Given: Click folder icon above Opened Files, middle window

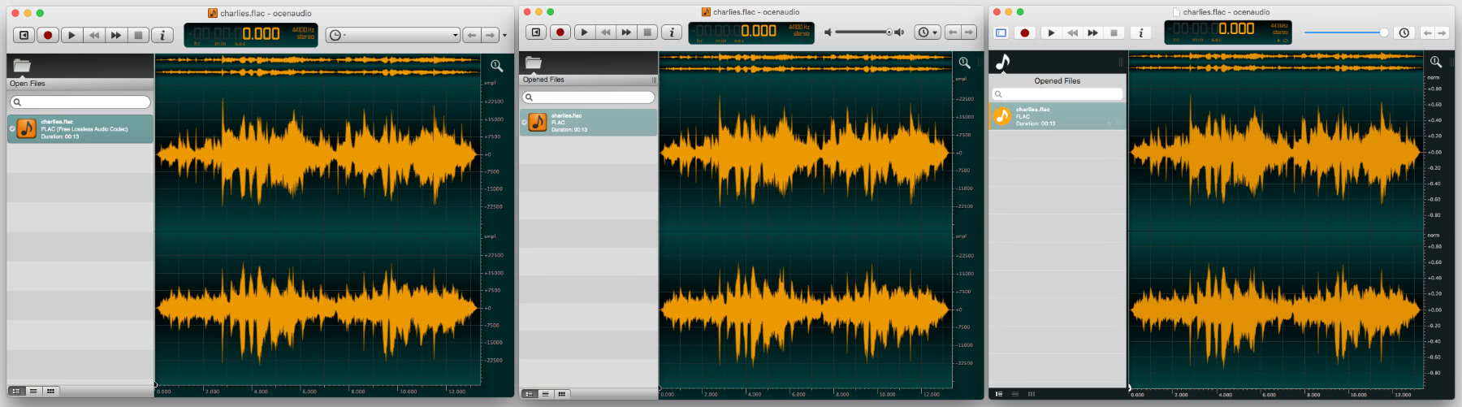Looking at the screenshot, I should coord(534,63).
